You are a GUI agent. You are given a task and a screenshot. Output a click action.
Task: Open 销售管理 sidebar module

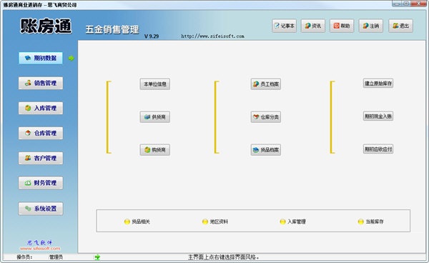pyautogui.click(x=41, y=83)
